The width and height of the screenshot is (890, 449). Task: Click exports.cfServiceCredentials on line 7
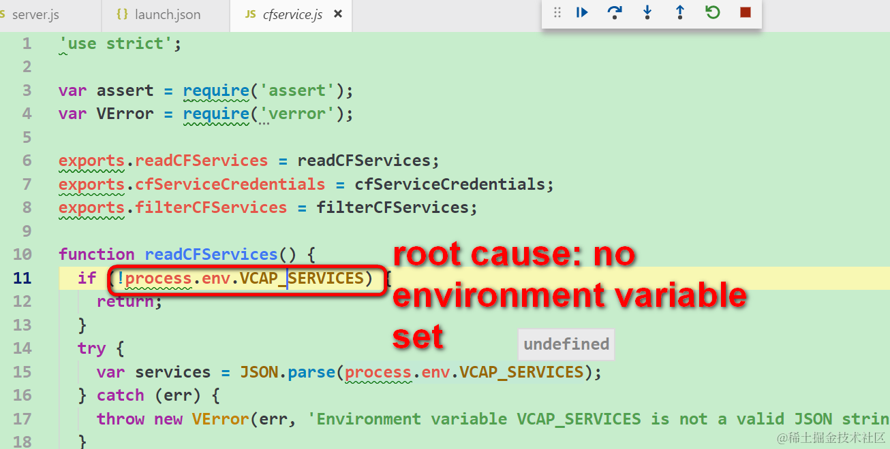tap(191, 184)
